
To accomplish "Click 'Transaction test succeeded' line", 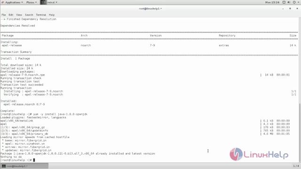I will (x=22, y=84).
